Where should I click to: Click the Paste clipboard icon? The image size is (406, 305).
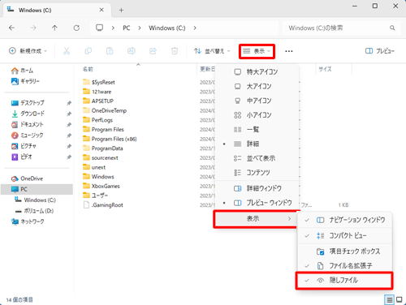(110, 51)
